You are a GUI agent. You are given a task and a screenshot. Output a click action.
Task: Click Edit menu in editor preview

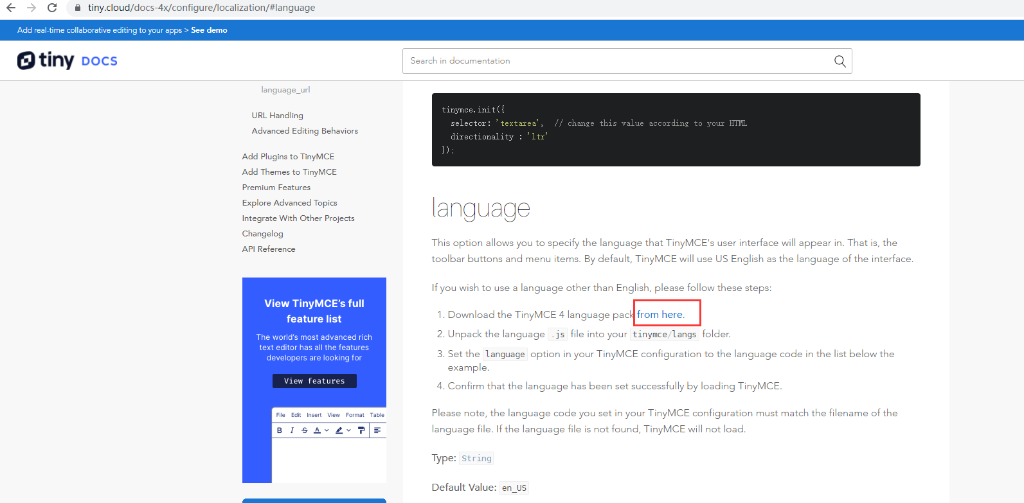tap(296, 415)
